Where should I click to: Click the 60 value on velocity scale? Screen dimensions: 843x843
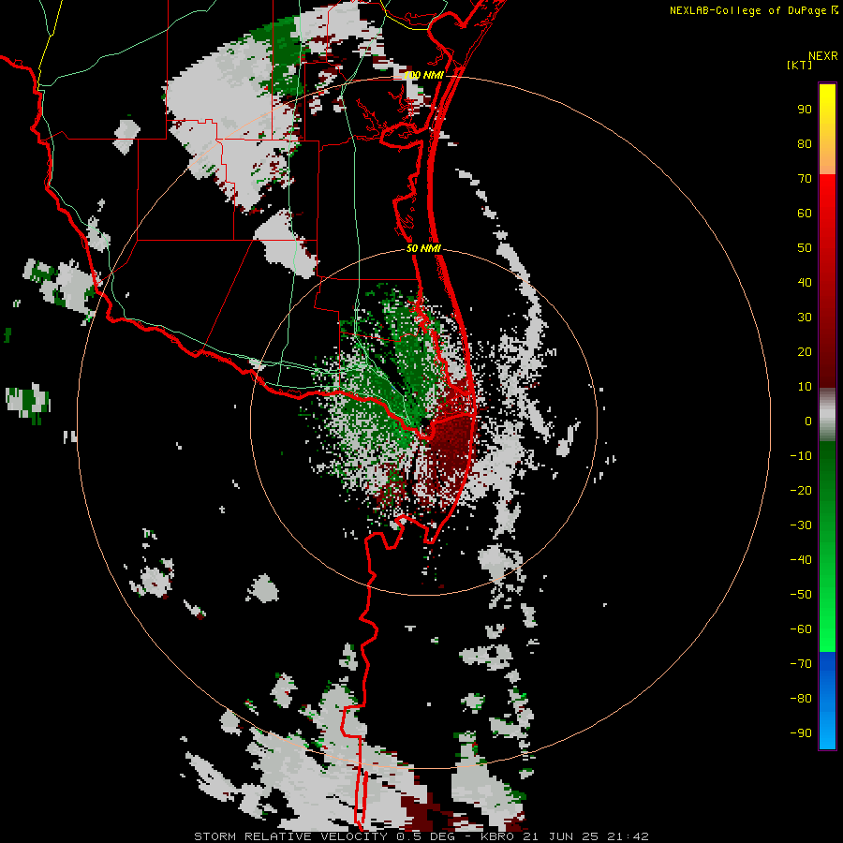pyautogui.click(x=805, y=214)
